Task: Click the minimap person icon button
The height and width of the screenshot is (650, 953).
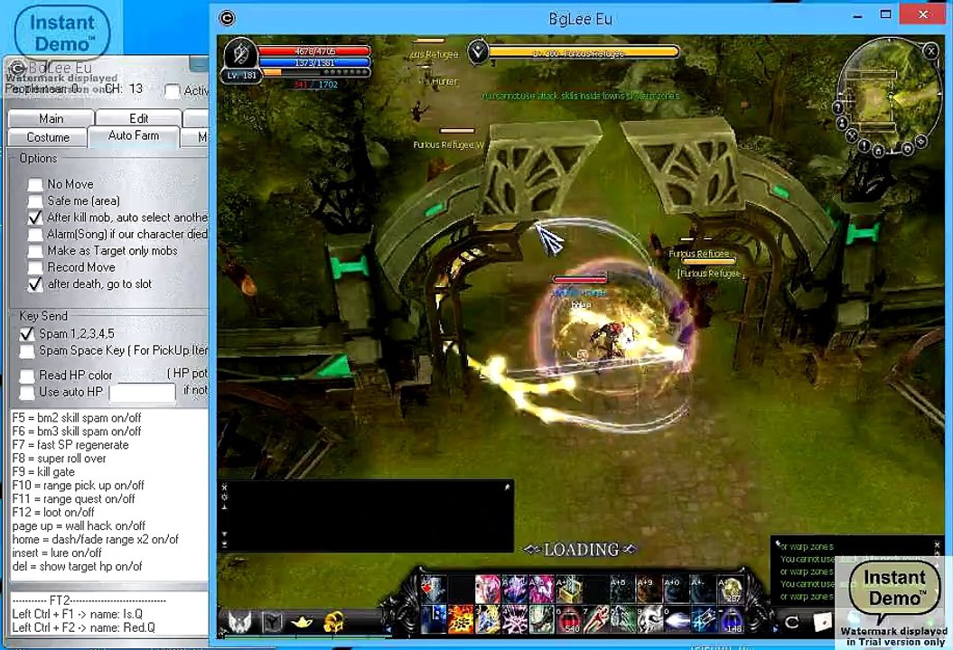Action: [x=843, y=124]
